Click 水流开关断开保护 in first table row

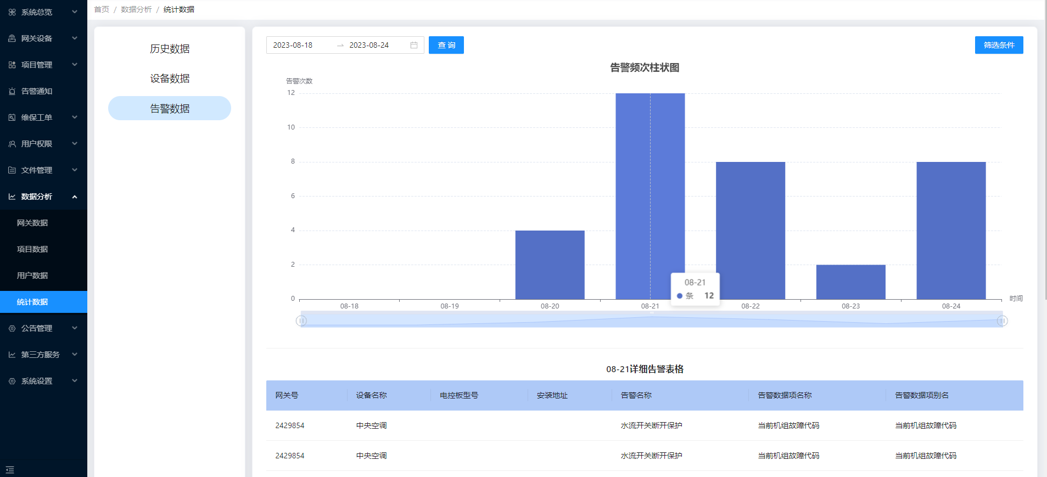(651, 425)
